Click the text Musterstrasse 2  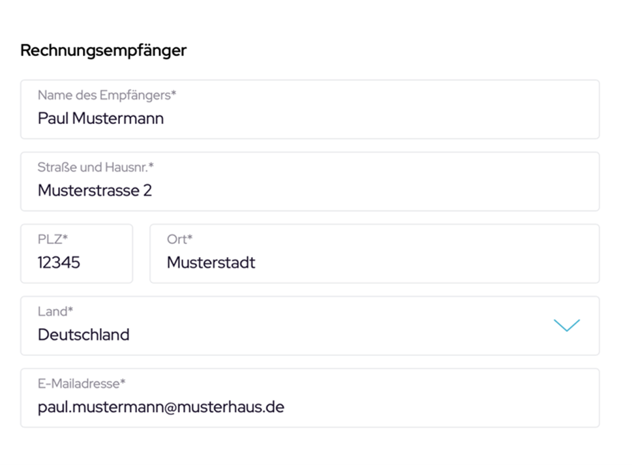pos(95,190)
